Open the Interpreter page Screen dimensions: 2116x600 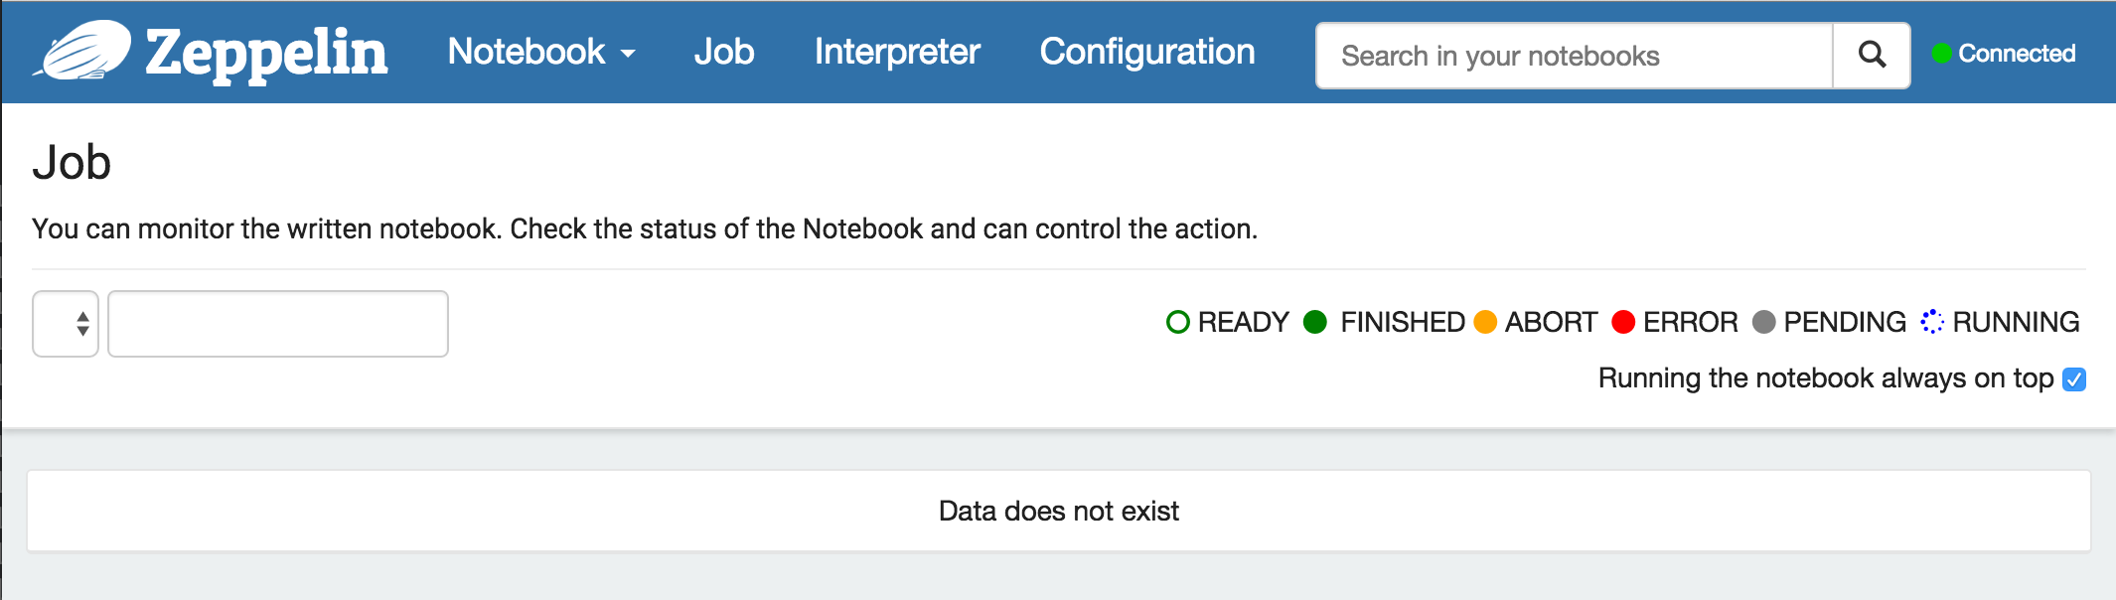point(897,52)
